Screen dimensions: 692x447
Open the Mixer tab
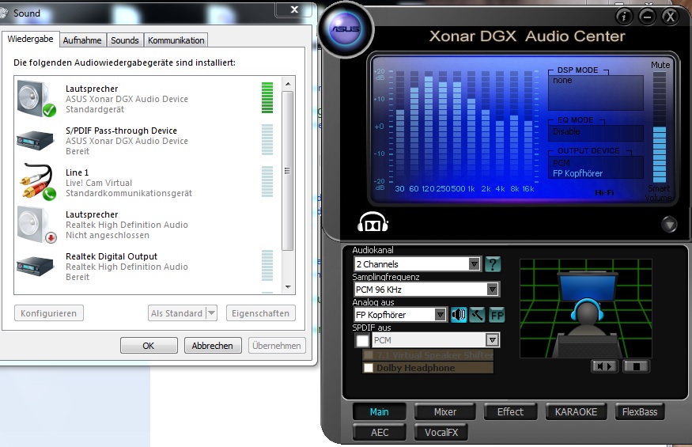pos(444,411)
